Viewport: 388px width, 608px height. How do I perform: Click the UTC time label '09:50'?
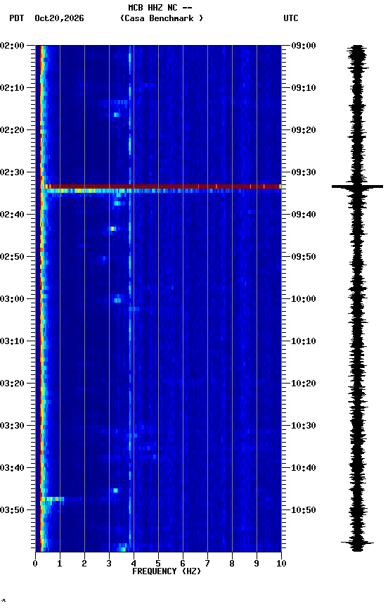304,257
